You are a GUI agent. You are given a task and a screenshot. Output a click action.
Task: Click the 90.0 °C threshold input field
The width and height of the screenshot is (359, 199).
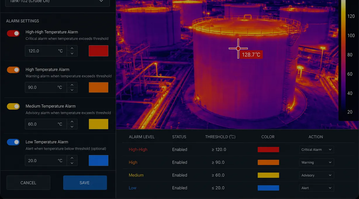(46, 87)
